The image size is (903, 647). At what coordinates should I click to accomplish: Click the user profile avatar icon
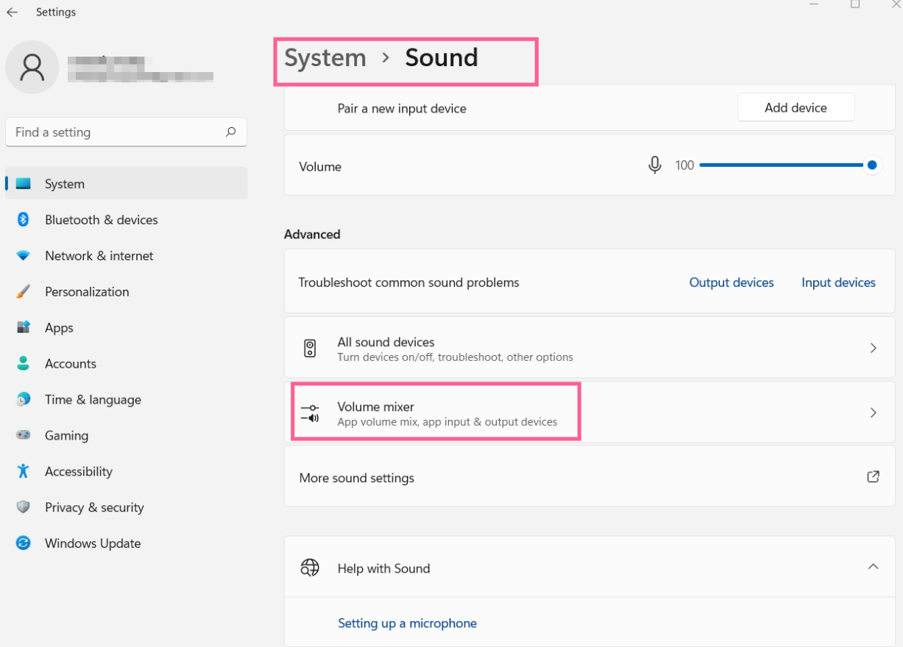[x=32, y=67]
